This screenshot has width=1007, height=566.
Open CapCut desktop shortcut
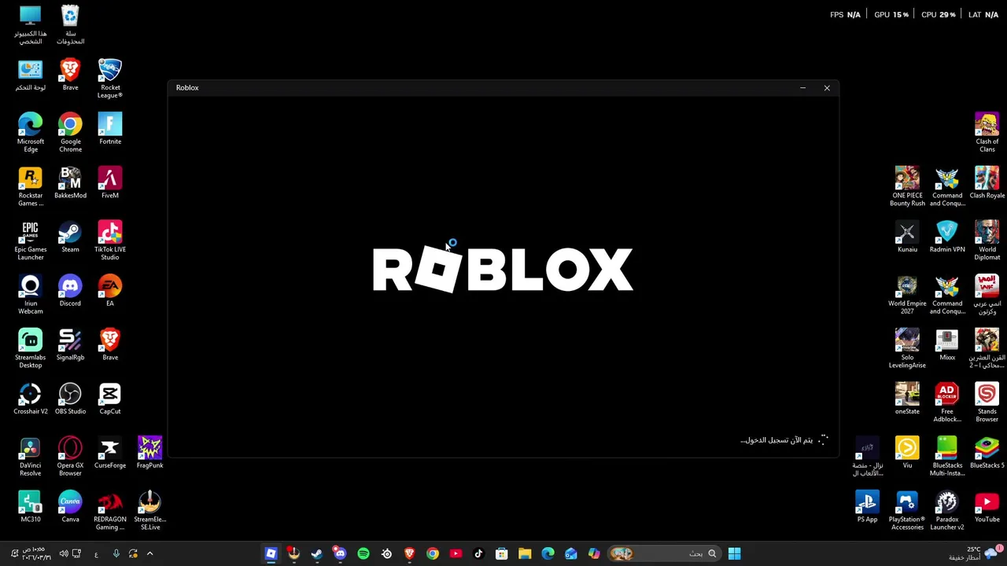pos(110,399)
